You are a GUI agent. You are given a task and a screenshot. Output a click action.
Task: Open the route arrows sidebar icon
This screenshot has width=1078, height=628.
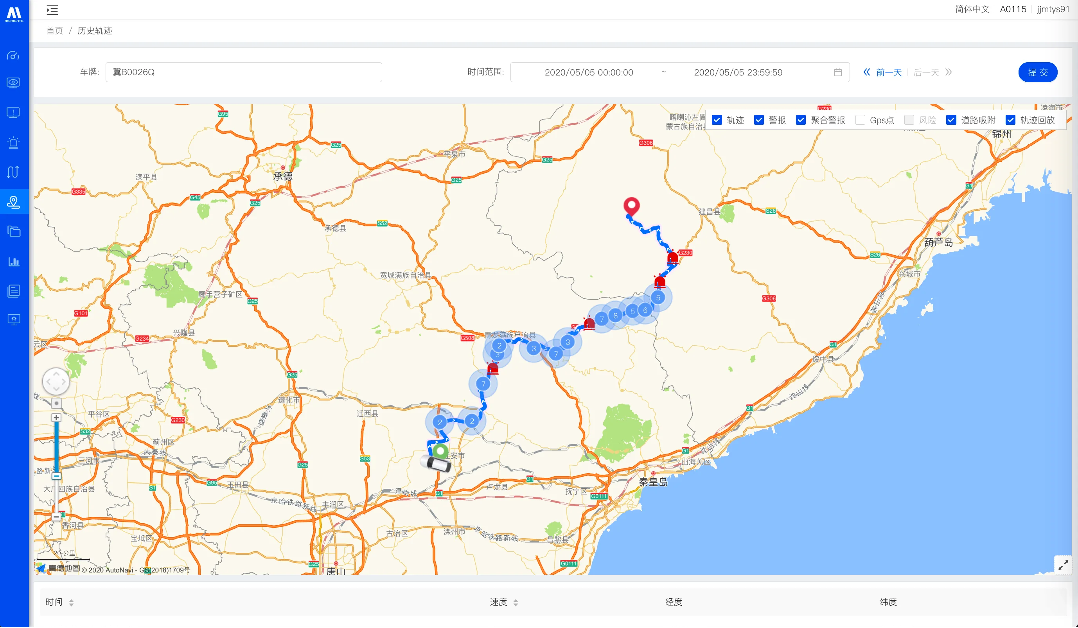point(13,172)
